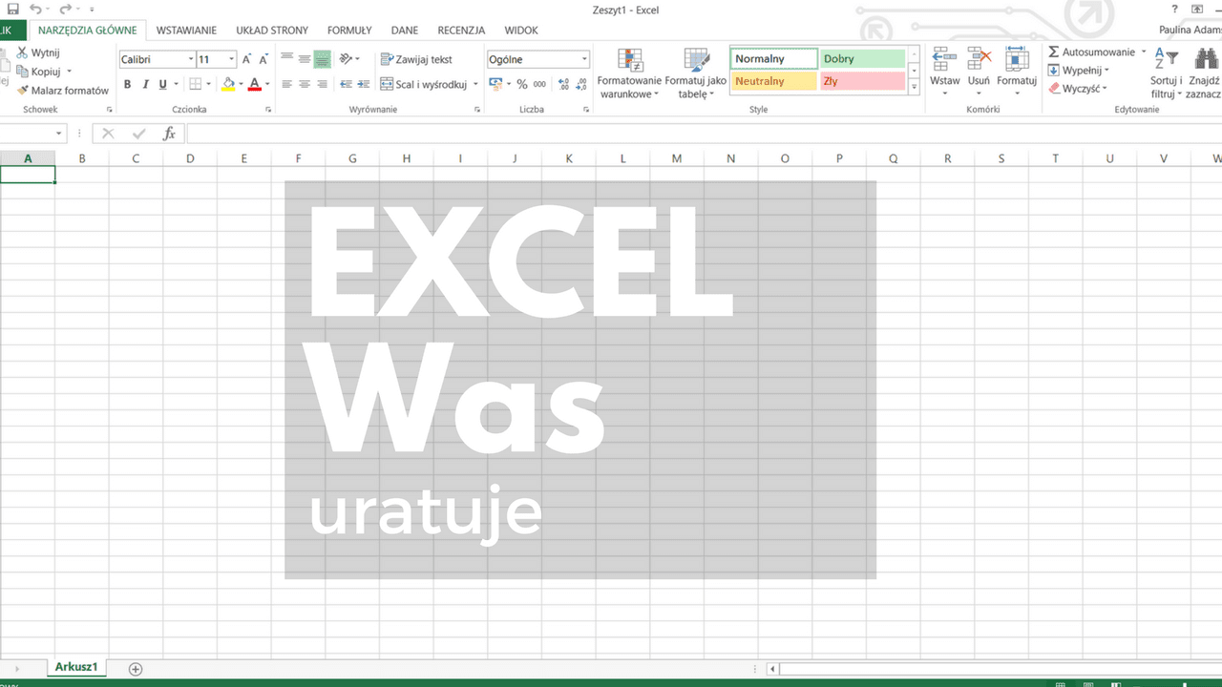
Task: Click the Undo arrow icon
Action: pyautogui.click(x=35, y=10)
